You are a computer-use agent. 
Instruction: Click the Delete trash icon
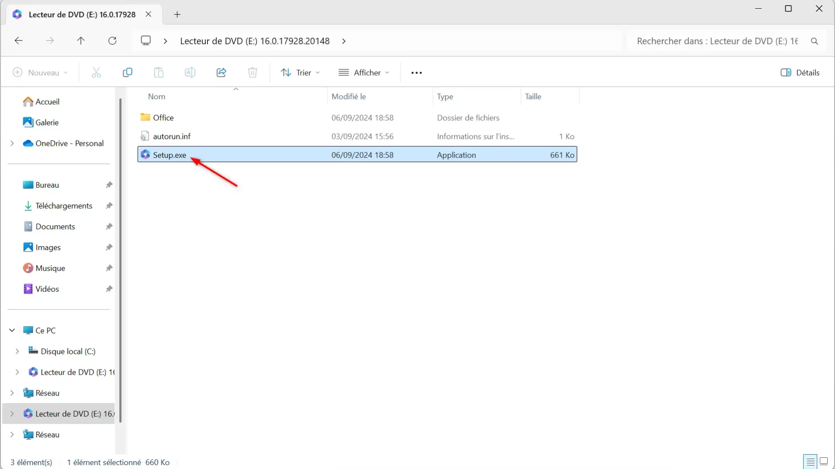253,73
